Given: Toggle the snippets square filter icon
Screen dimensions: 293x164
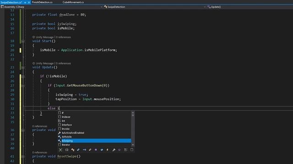Looking at the screenshot, I should tap(132, 150).
